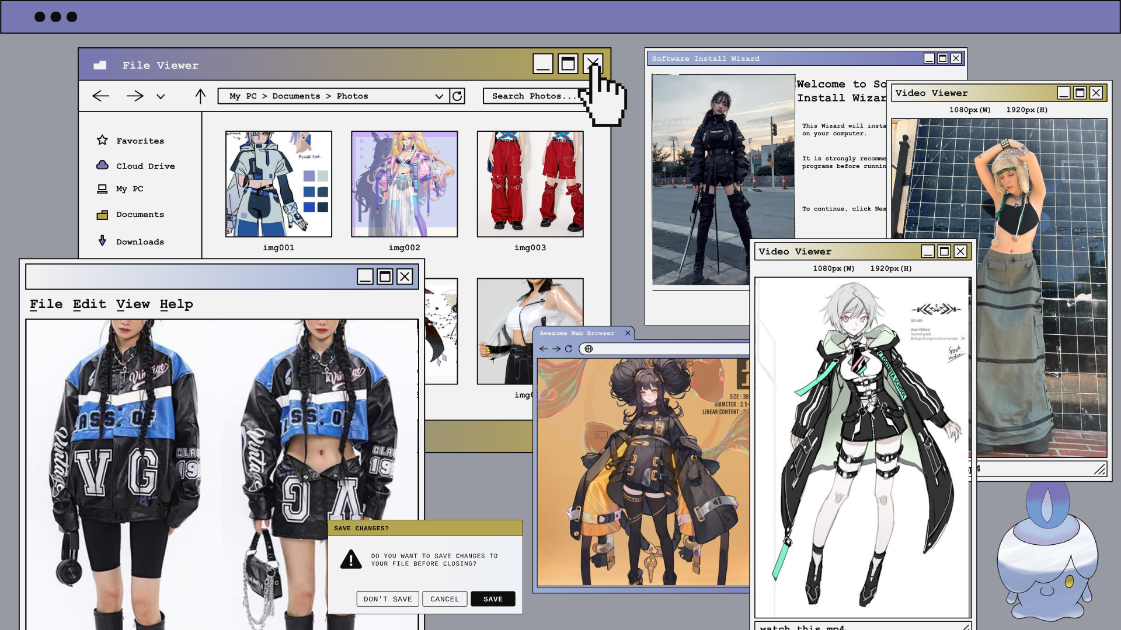Go up one folder level
This screenshot has width=1121, height=630.
200,96
